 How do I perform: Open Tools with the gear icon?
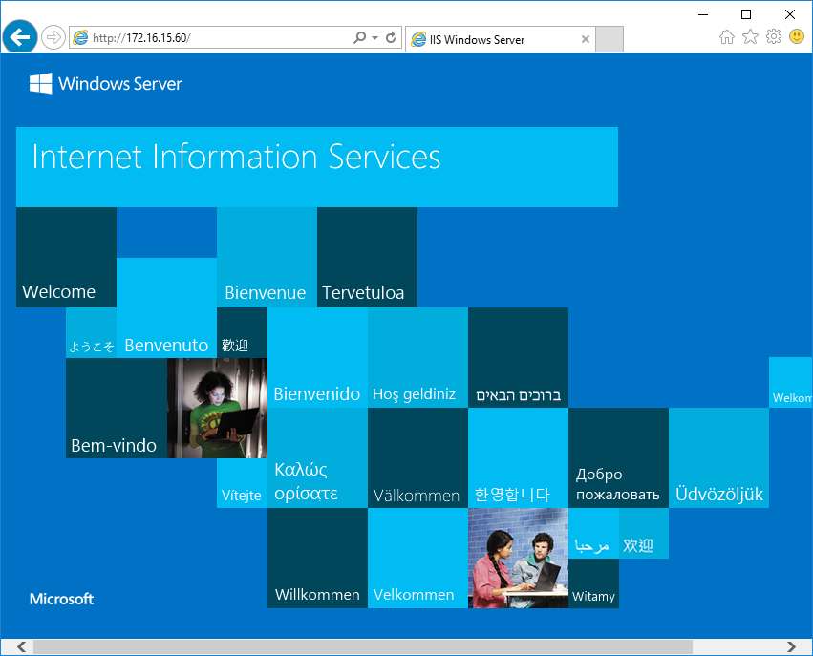point(774,37)
